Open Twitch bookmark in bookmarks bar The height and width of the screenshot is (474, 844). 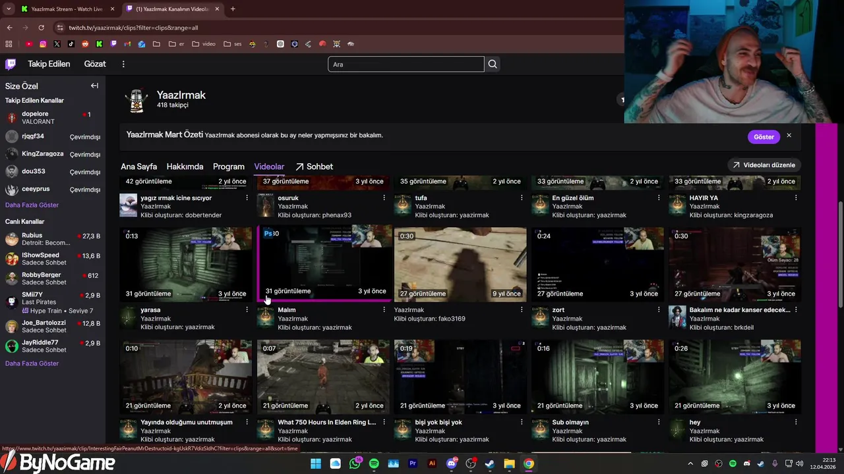113,44
